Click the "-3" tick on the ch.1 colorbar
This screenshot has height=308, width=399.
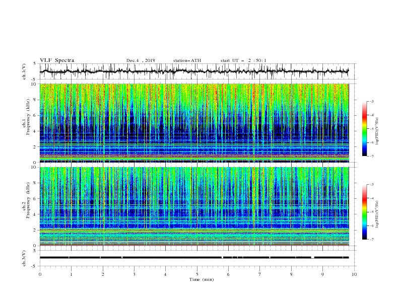coord(371,101)
